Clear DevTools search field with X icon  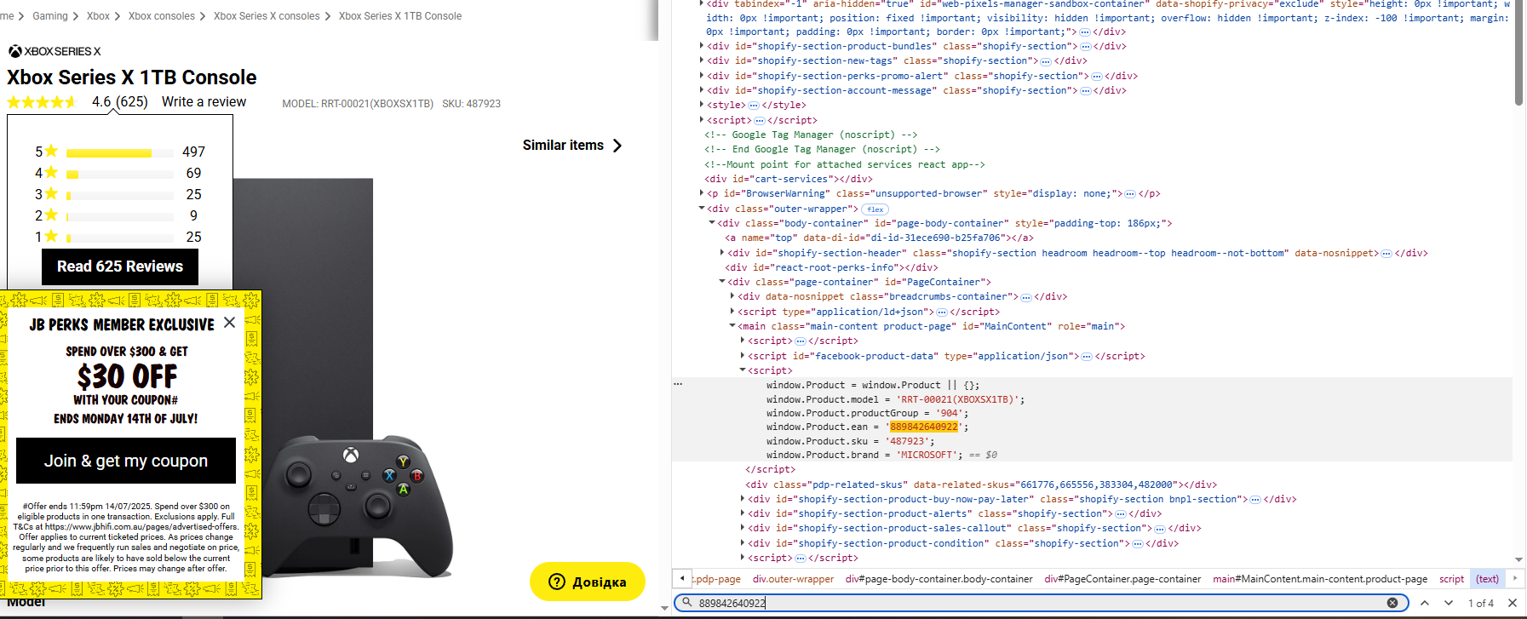tap(1392, 603)
